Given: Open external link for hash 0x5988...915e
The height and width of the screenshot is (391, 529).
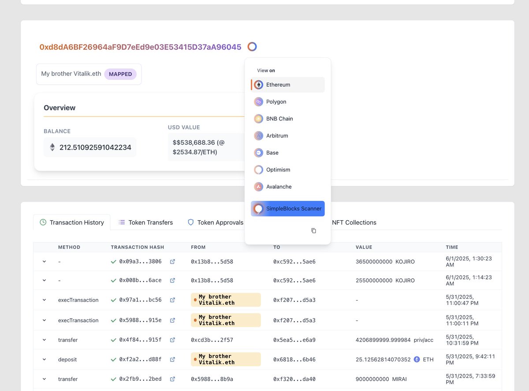Looking at the screenshot, I should pos(172,320).
